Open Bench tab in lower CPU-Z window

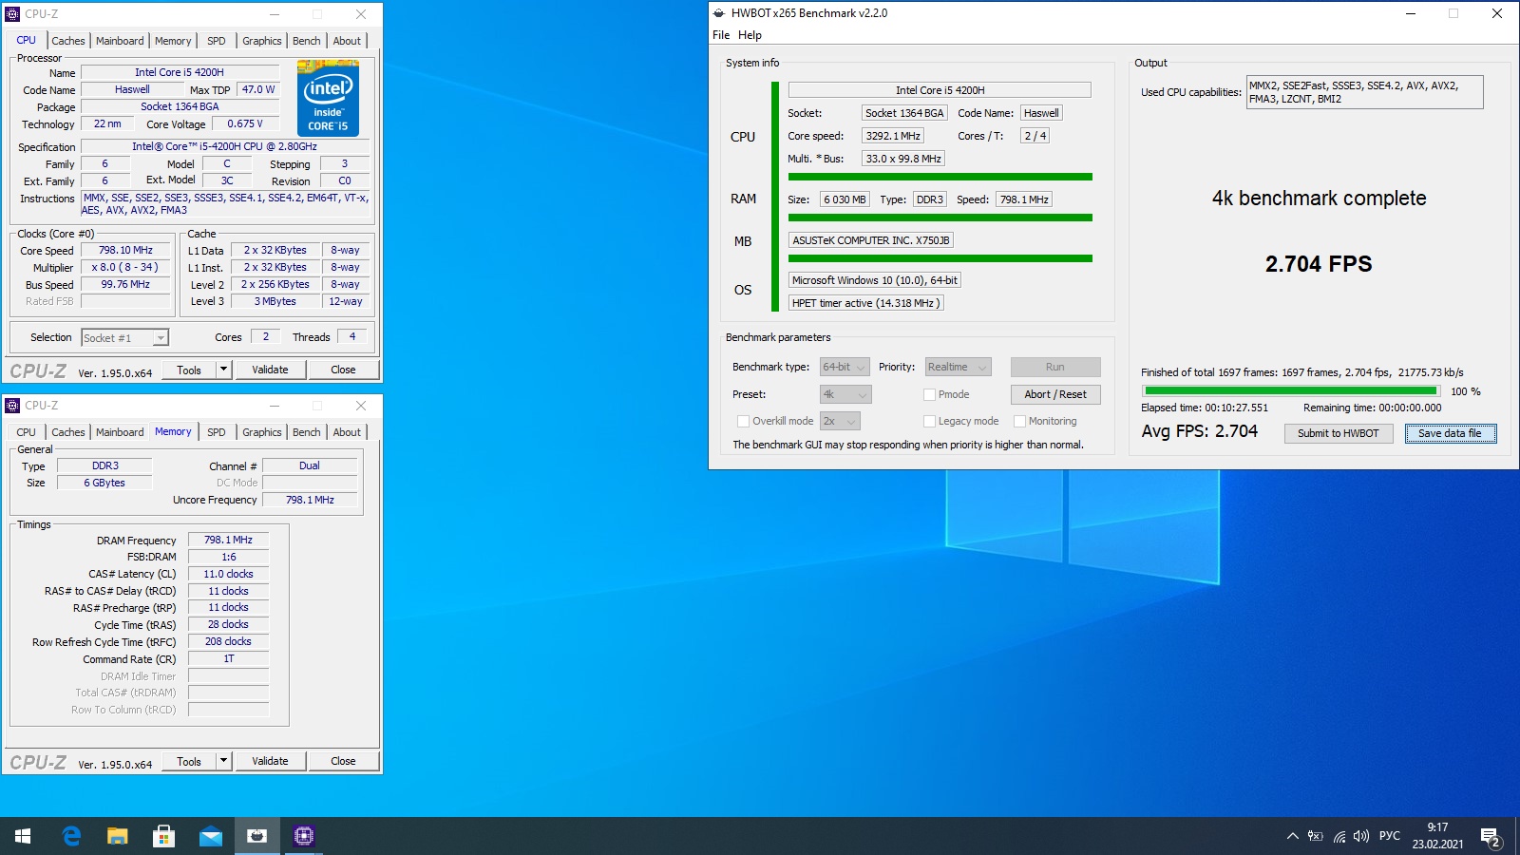click(x=307, y=432)
